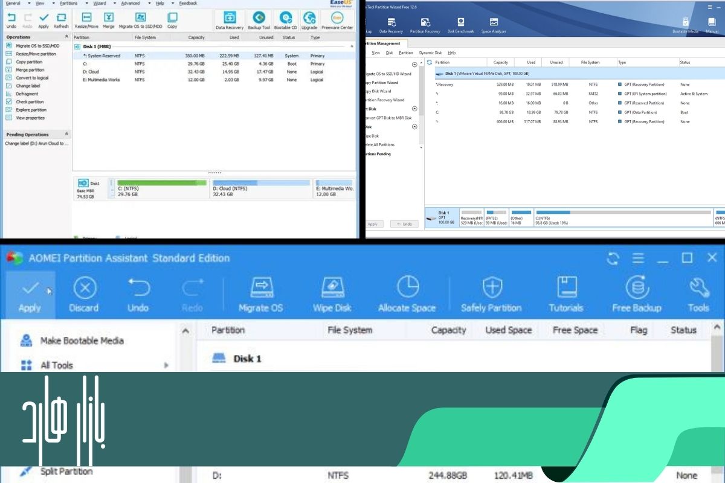The height and width of the screenshot is (483, 725).
Task: Collapse the EaseUS Operations panel
Action: (66, 37)
